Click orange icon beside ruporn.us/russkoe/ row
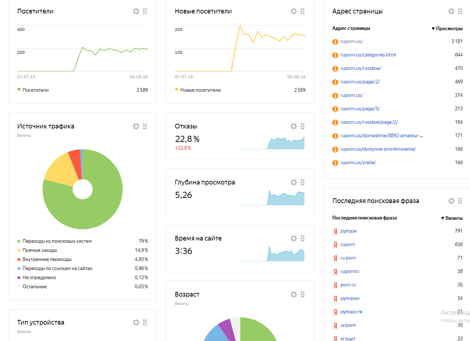Viewport: 470px width, 341px height. 335,69
